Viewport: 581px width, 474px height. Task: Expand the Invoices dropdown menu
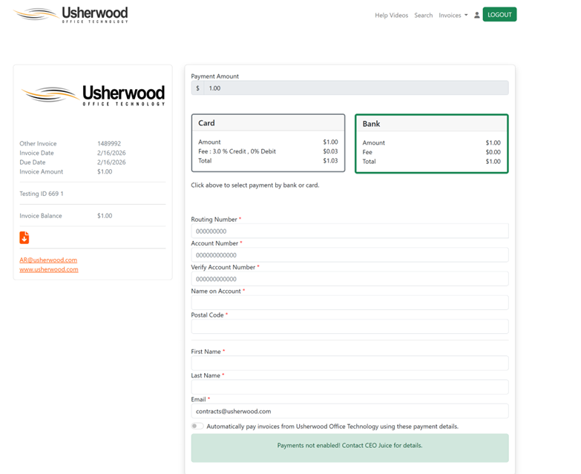tap(453, 15)
